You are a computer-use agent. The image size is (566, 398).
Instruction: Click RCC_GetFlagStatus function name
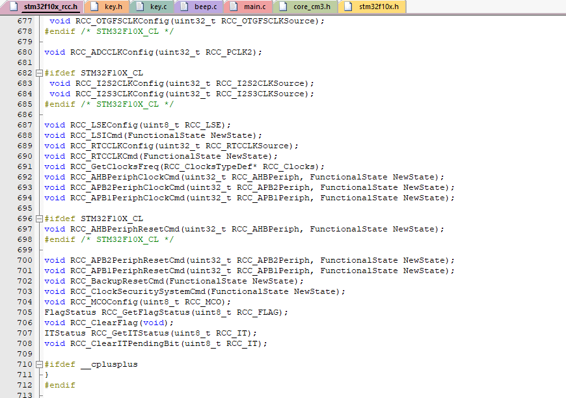(x=146, y=313)
